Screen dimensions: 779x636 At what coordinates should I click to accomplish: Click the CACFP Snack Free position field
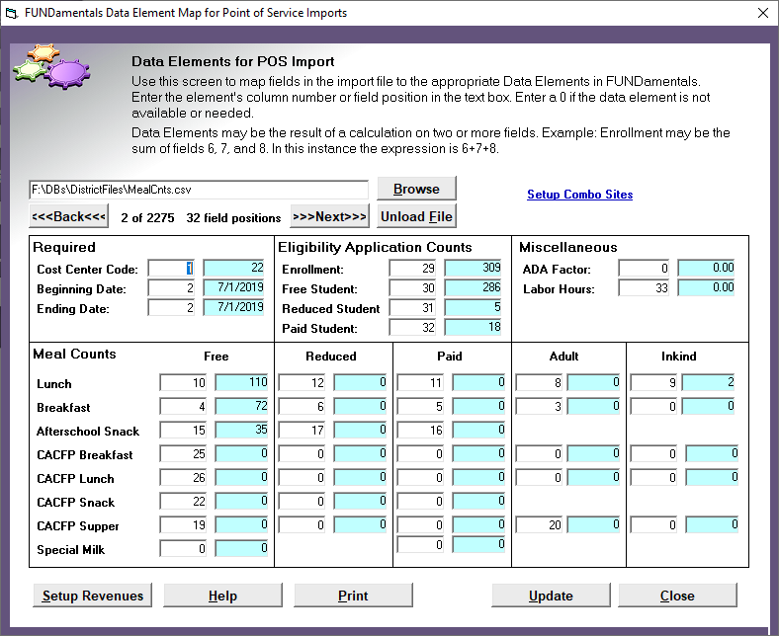coord(183,501)
